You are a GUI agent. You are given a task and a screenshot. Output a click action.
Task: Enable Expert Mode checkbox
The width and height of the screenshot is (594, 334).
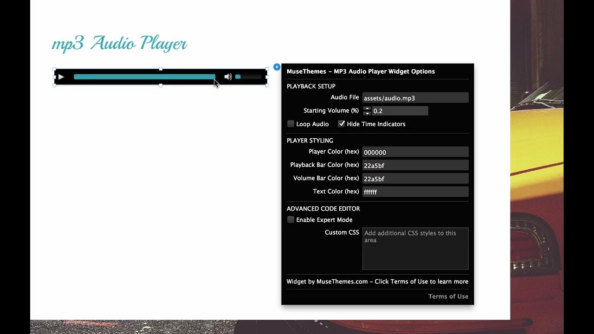coord(291,220)
